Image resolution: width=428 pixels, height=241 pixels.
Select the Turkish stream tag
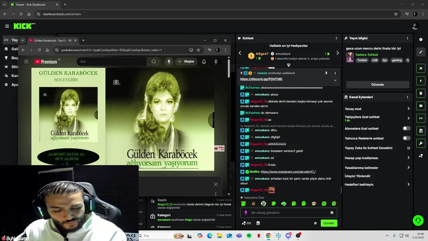click(x=362, y=60)
